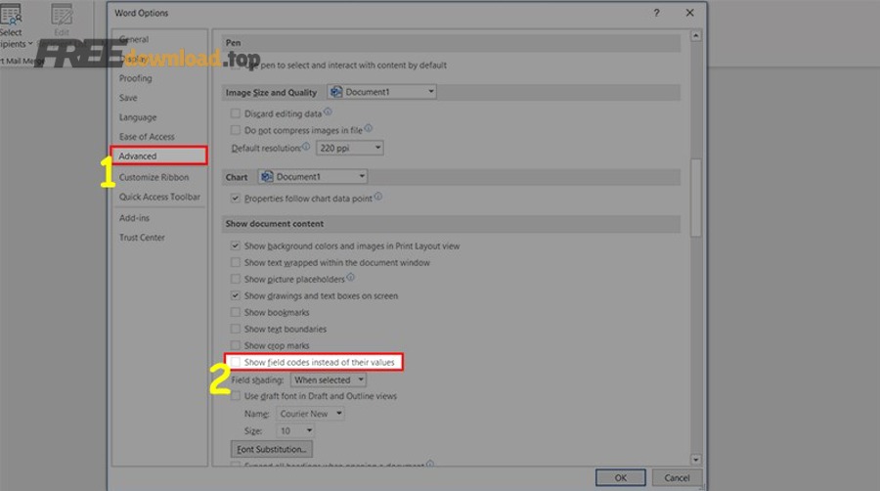Click scrollbar down arrow in options pane

coord(696,460)
